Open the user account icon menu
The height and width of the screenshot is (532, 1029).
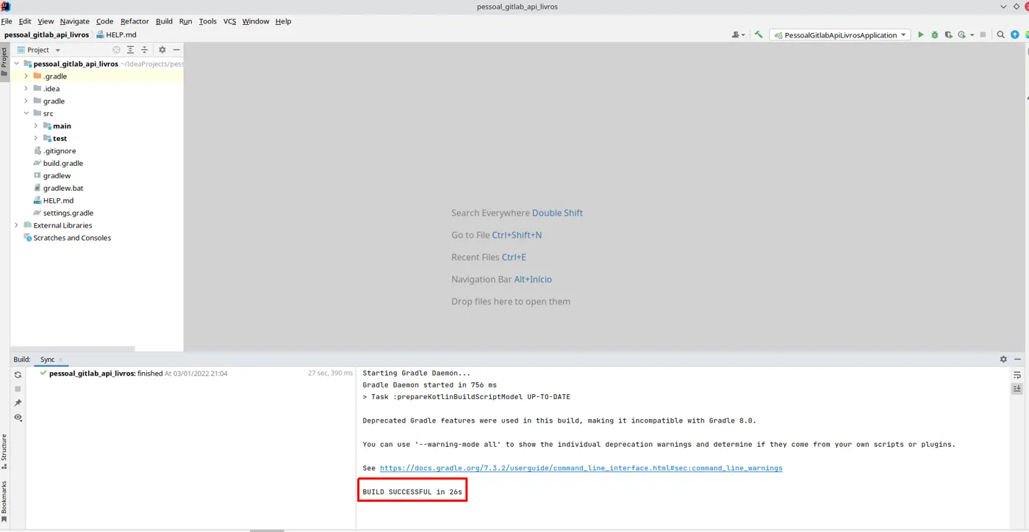(x=738, y=34)
